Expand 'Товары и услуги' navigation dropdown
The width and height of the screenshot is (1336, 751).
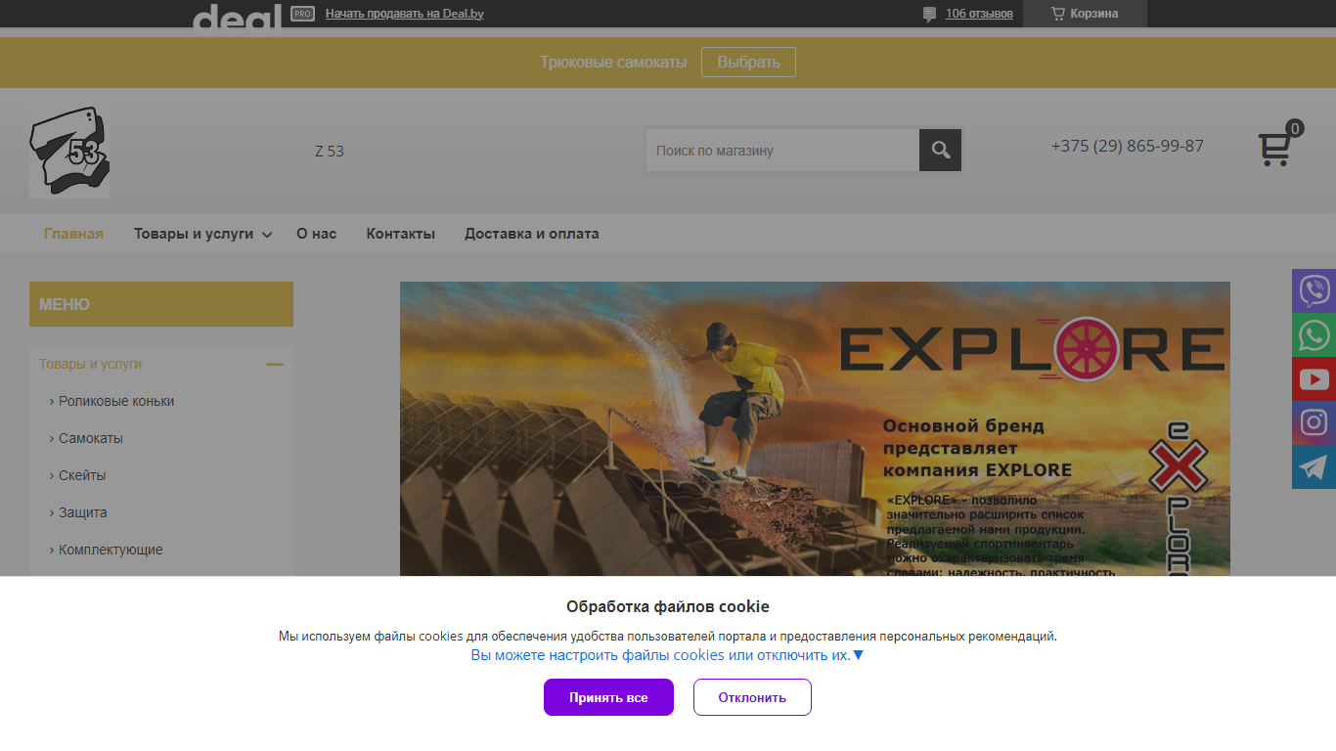point(202,234)
